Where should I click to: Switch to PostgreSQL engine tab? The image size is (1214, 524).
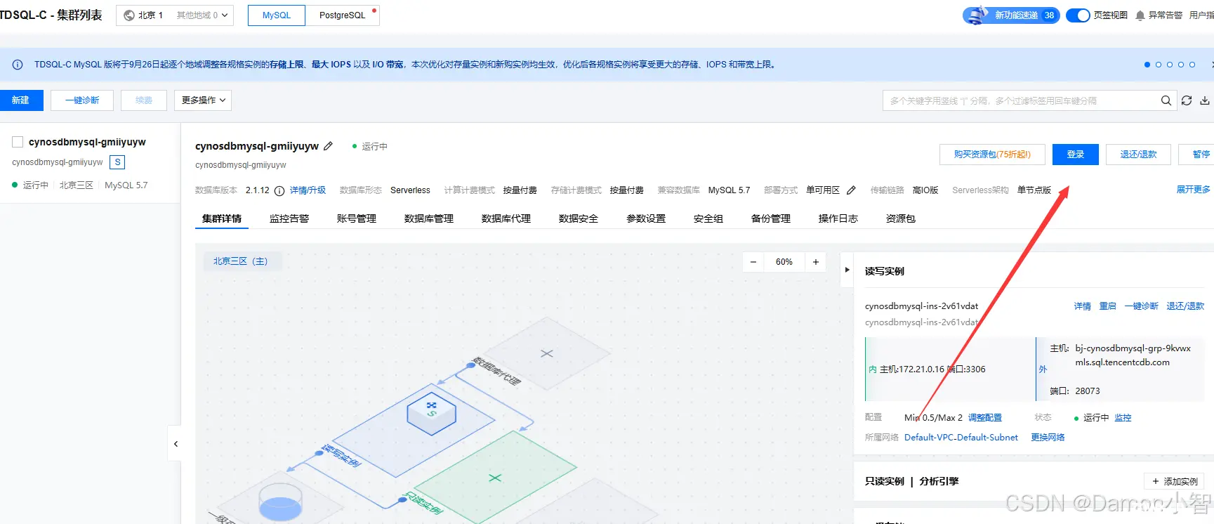coord(343,15)
